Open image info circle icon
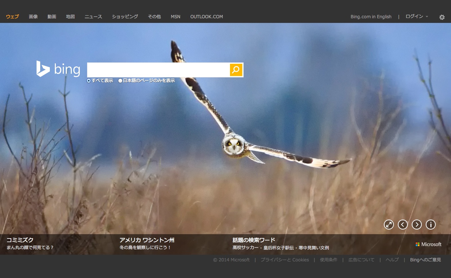451x278 pixels. 430,225
